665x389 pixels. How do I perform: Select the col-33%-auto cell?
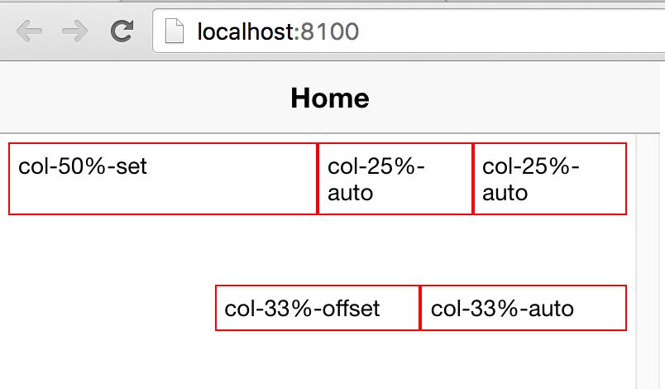[x=524, y=308]
